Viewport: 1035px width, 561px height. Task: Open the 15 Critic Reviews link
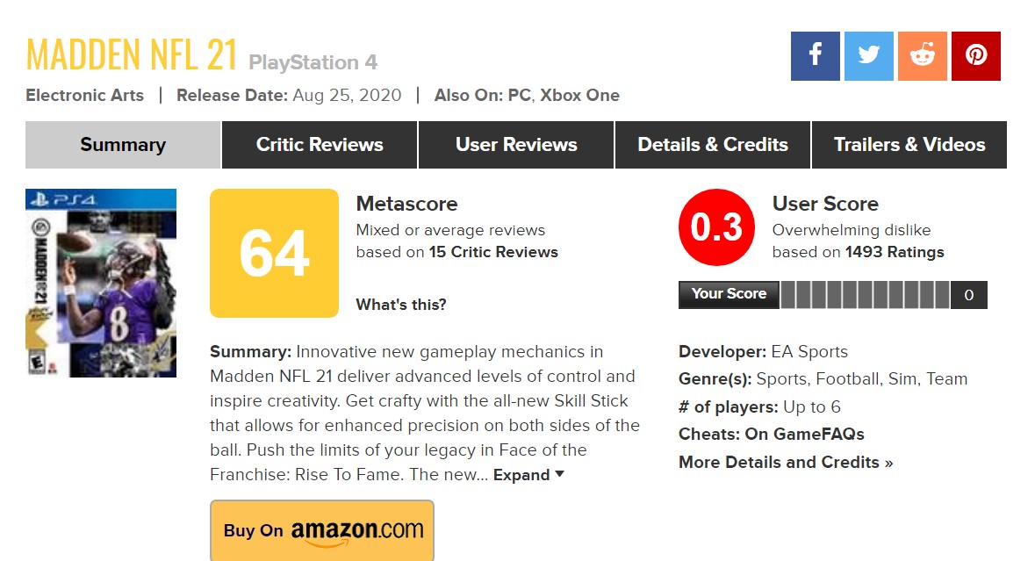click(x=493, y=252)
